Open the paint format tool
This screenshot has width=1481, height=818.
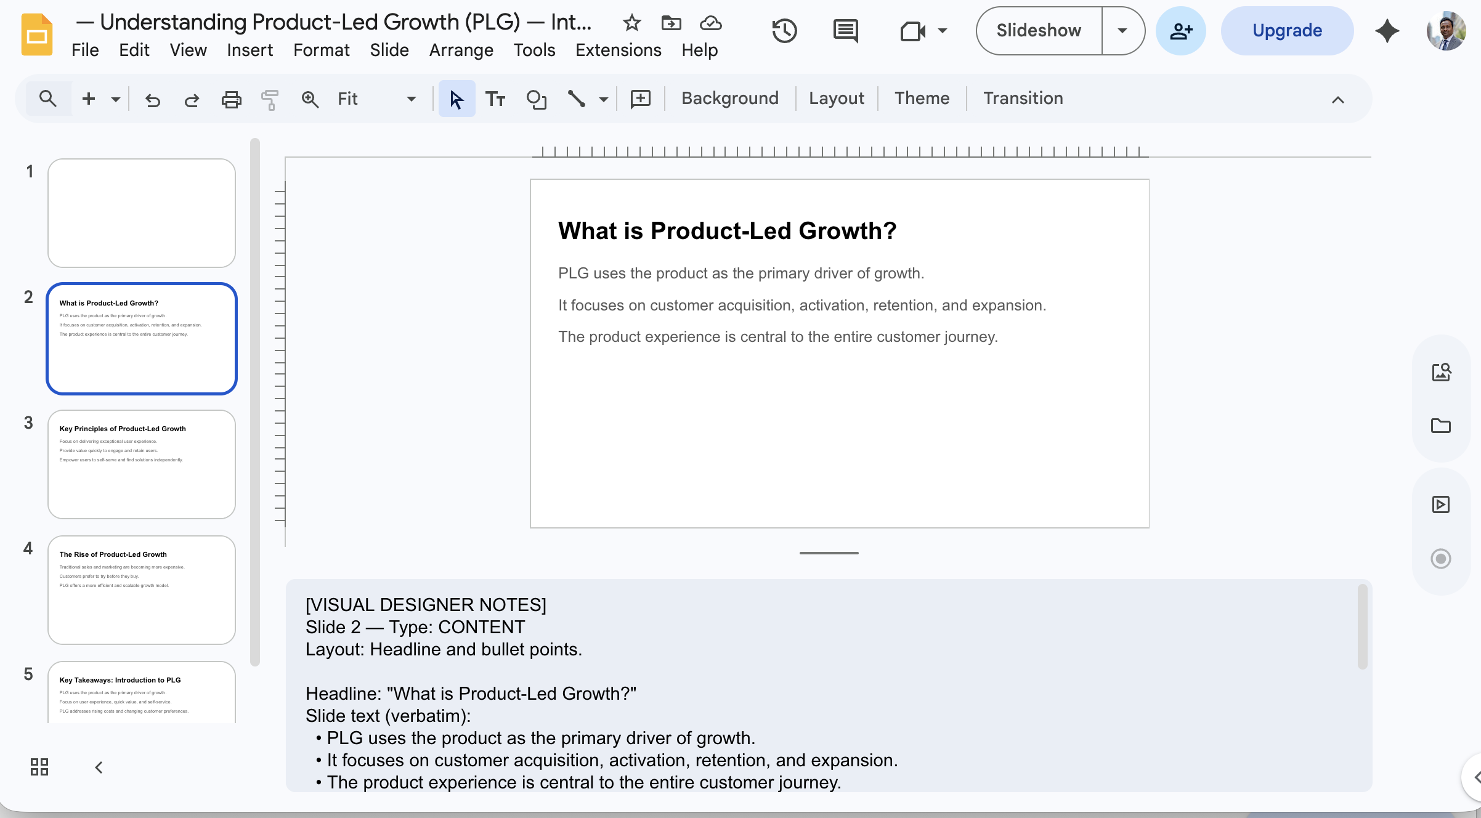coord(270,99)
